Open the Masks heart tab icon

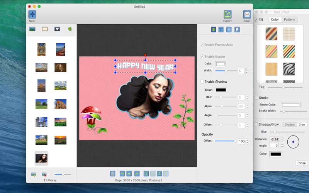(57, 29)
